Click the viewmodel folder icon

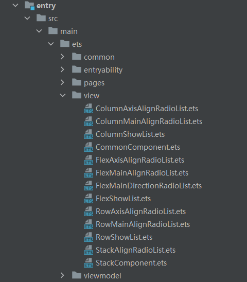coord(77,275)
